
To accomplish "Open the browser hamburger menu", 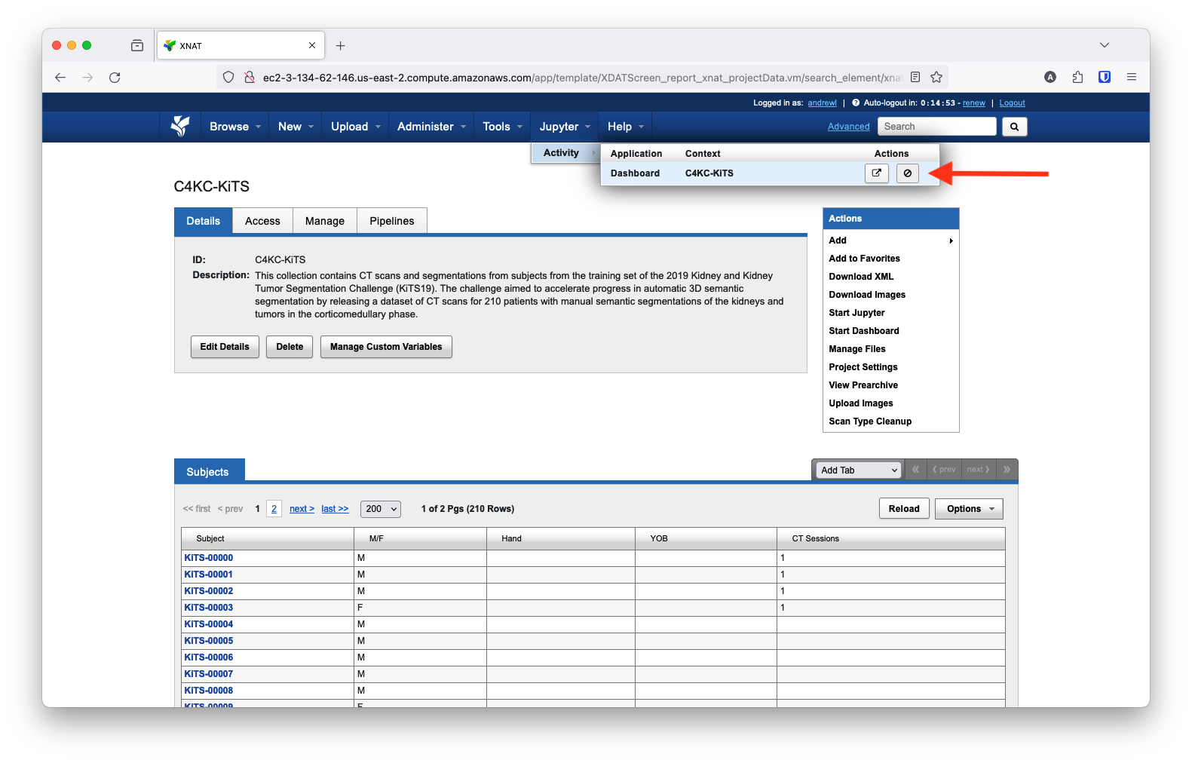I will point(1131,77).
